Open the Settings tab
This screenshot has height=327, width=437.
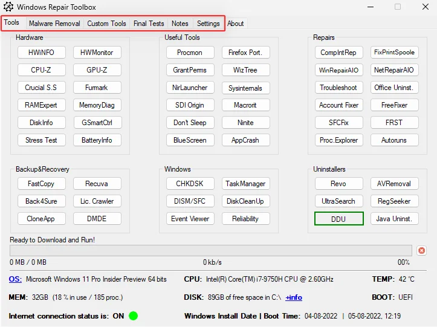click(x=209, y=24)
